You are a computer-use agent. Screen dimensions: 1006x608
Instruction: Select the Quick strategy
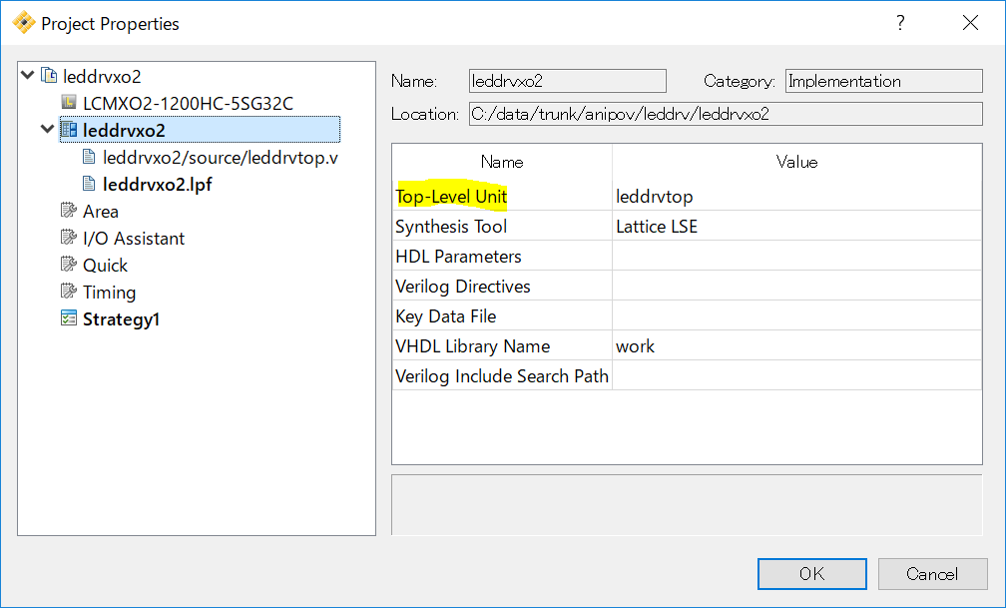pyautogui.click(x=105, y=266)
